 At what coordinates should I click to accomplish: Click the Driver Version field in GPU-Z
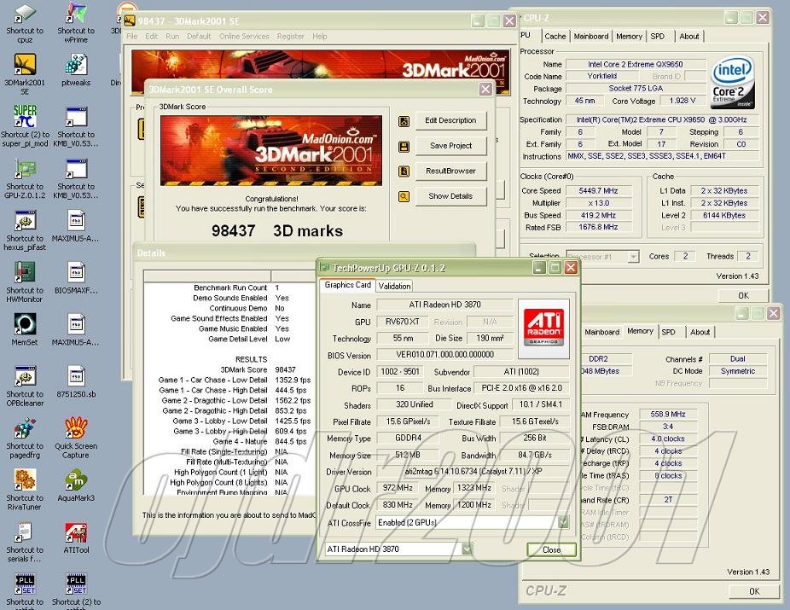pos(473,472)
